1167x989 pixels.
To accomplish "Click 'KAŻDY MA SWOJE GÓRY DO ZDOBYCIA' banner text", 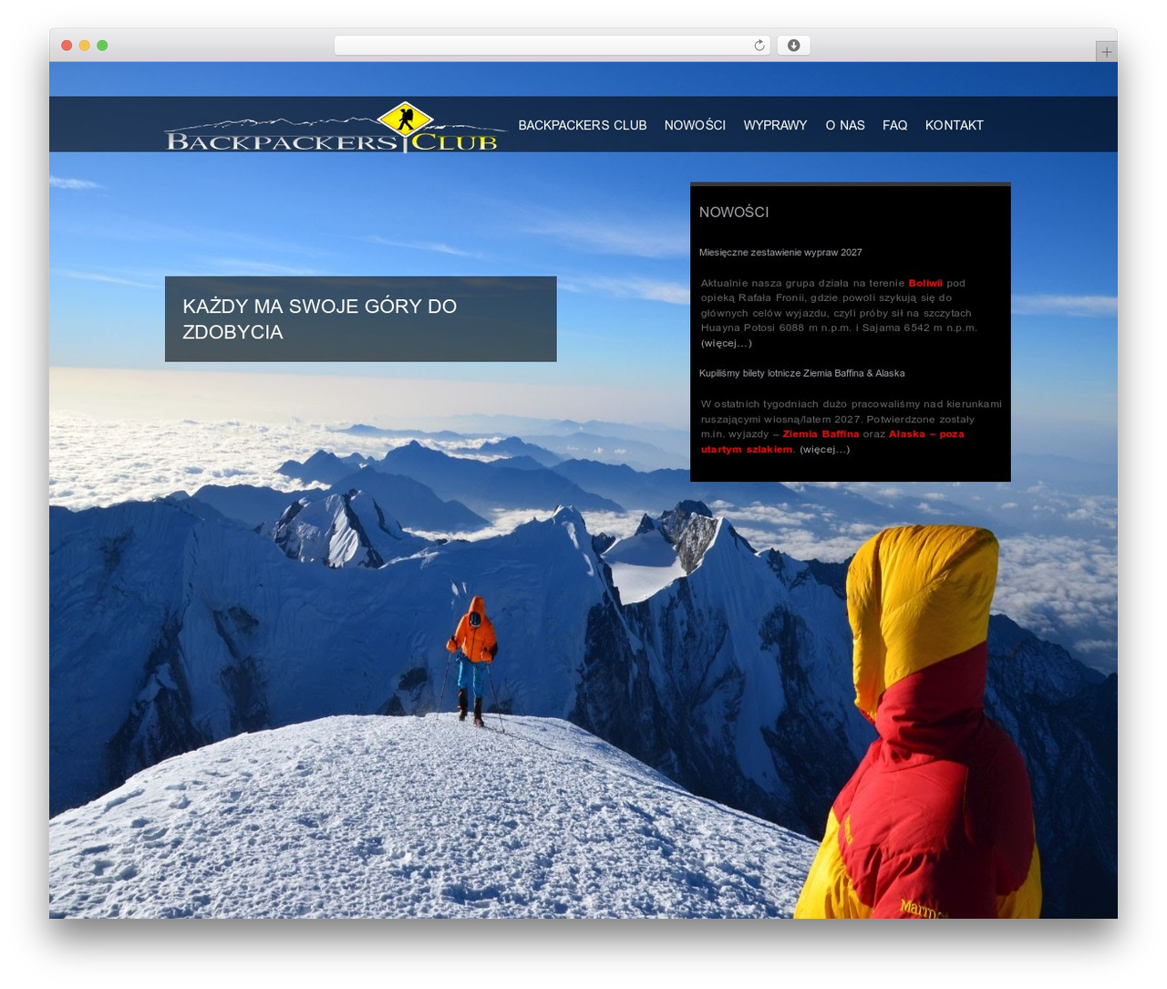I will coord(320,319).
